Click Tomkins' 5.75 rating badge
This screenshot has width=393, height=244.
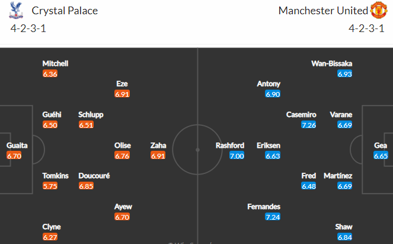coord(50,186)
